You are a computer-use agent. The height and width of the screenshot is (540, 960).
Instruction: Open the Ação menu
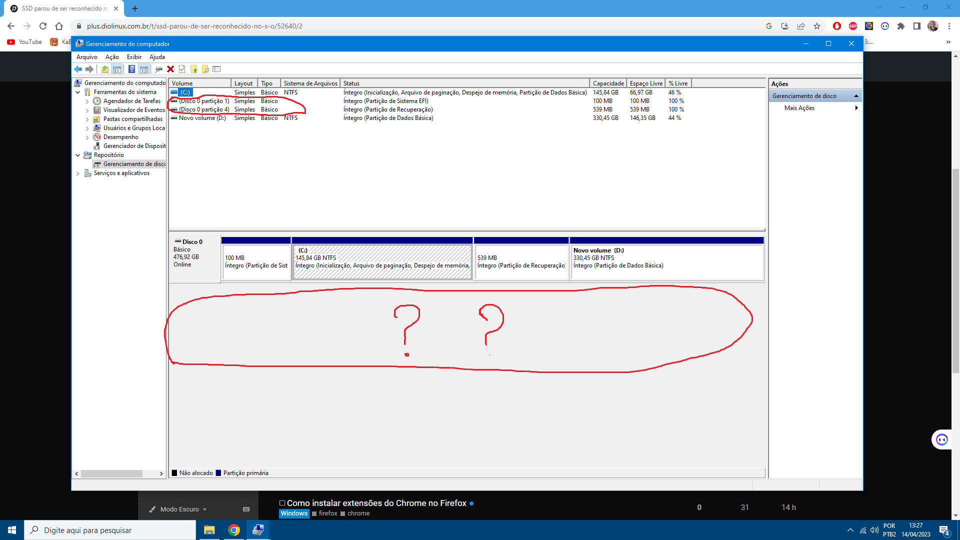click(x=112, y=57)
